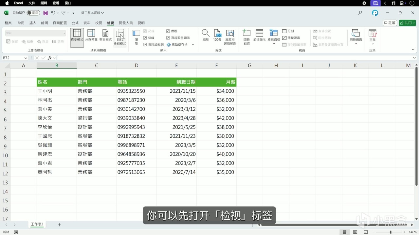Image resolution: width=419 pixels, height=235 pixels.
Task: Click zoom slider handle in status bar
Action: pos(390,232)
